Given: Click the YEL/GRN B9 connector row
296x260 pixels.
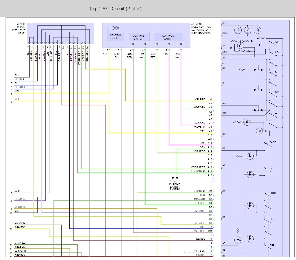Looking at the screenshot, I should coord(203,223).
